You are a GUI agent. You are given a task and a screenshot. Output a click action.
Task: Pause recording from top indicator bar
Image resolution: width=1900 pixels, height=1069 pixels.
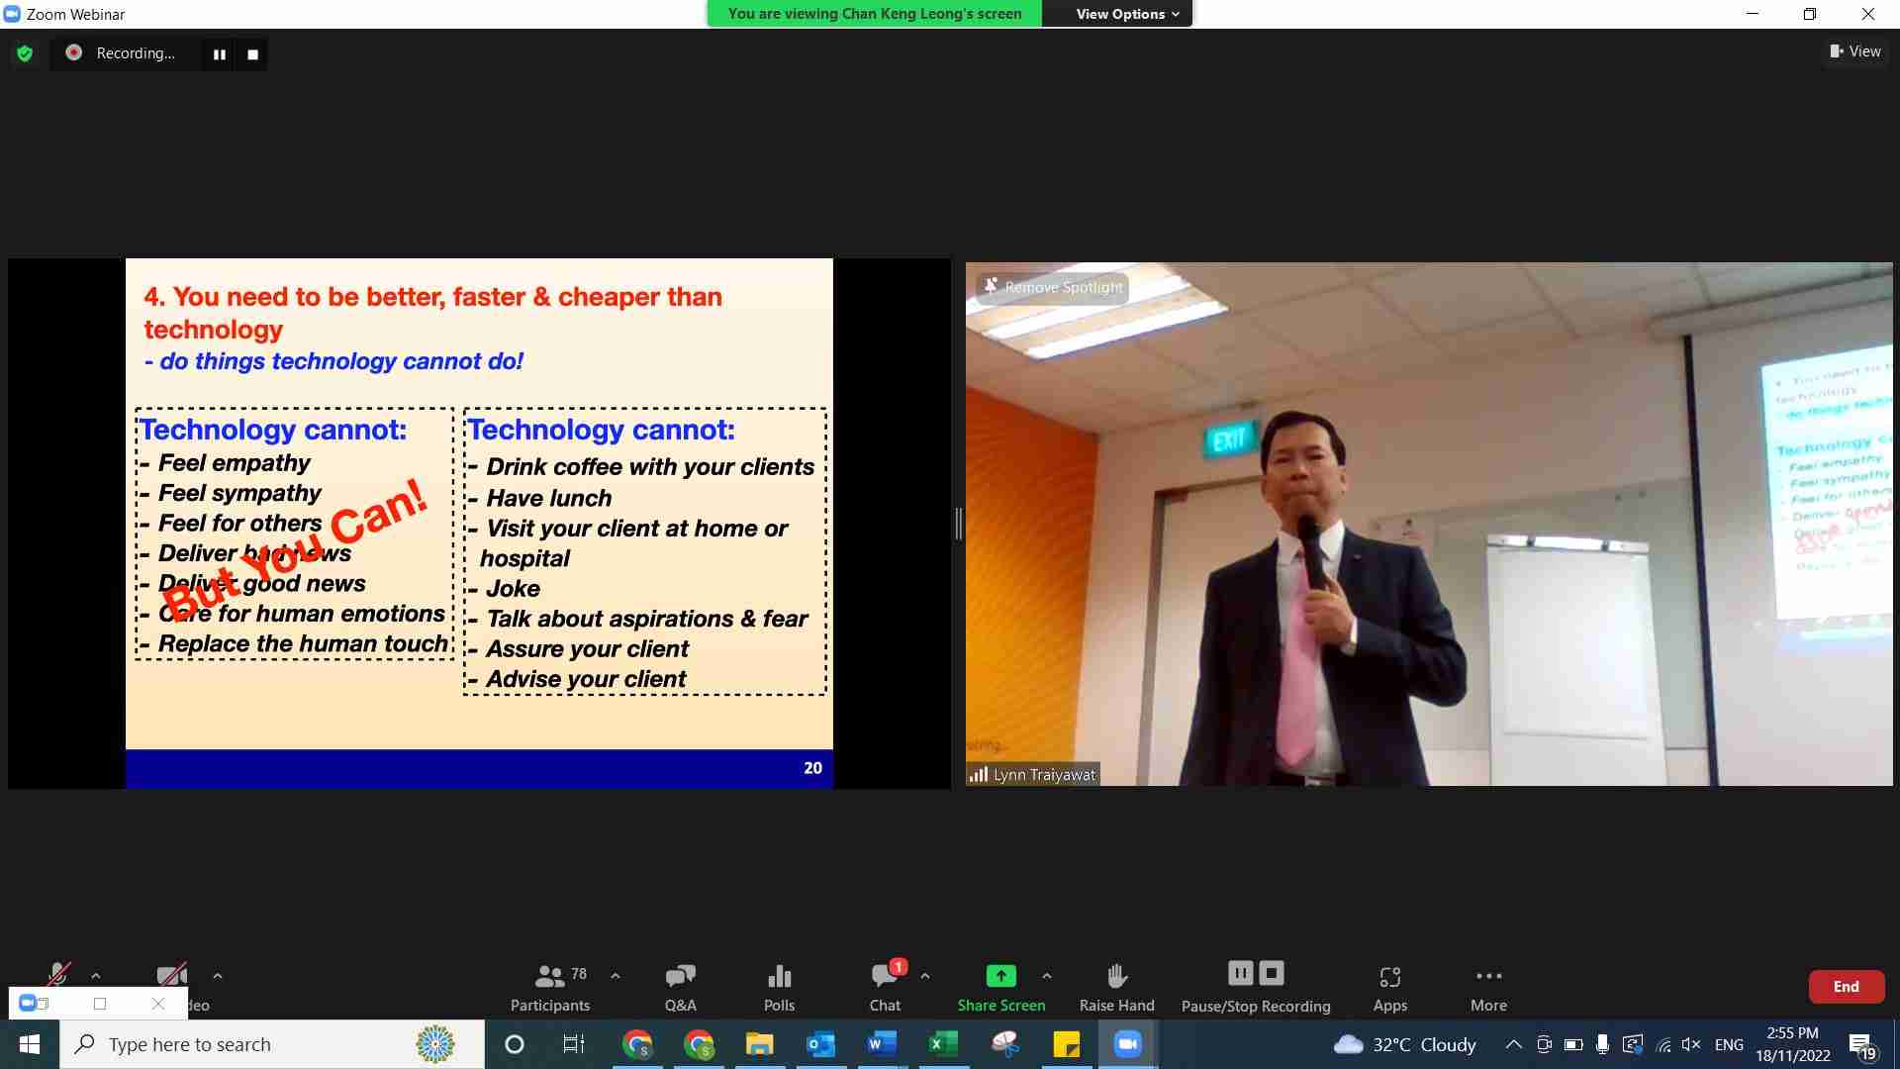pyautogui.click(x=220, y=54)
